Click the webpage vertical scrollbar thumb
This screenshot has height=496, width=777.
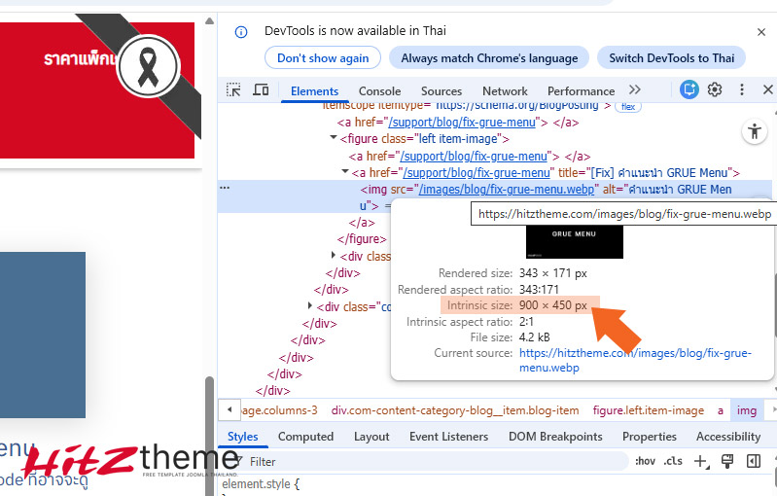[209, 428]
